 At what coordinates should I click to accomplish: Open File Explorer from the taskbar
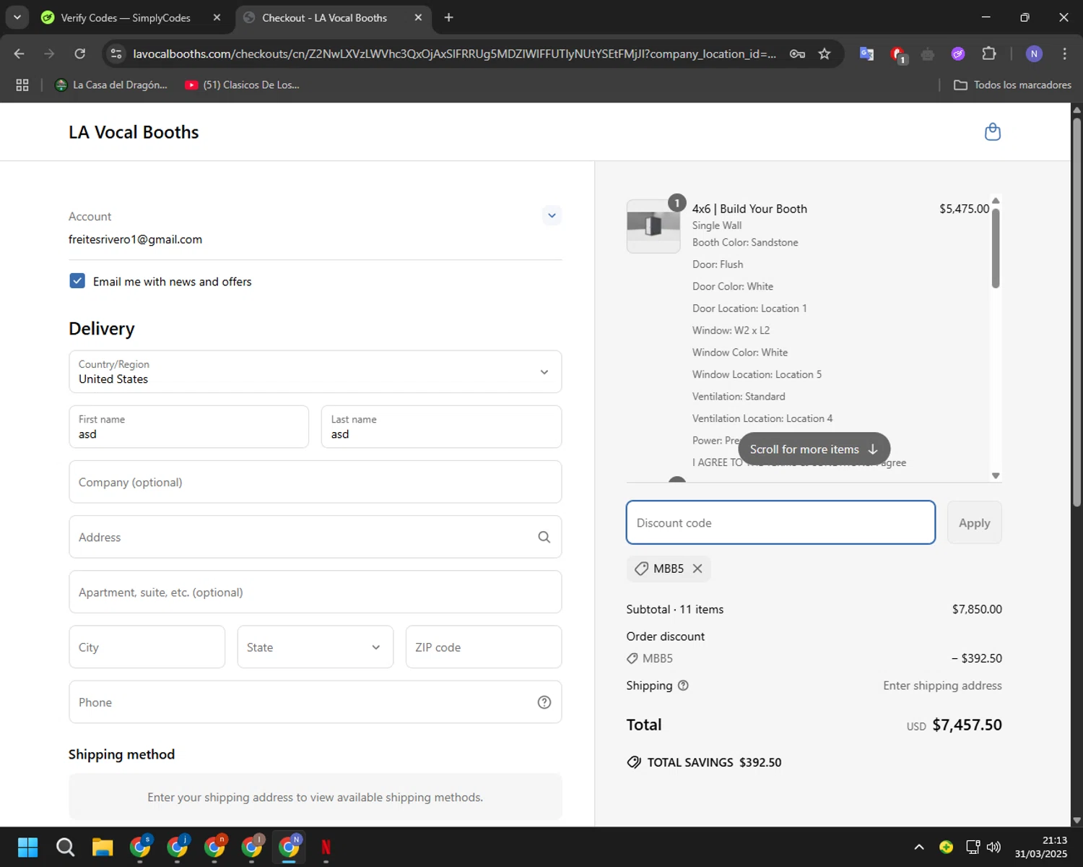pyautogui.click(x=103, y=847)
